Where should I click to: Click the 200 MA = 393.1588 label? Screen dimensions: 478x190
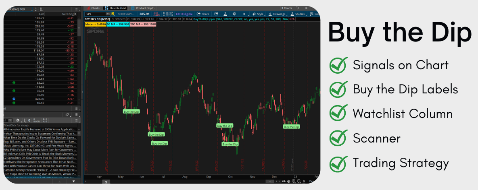(143, 24)
